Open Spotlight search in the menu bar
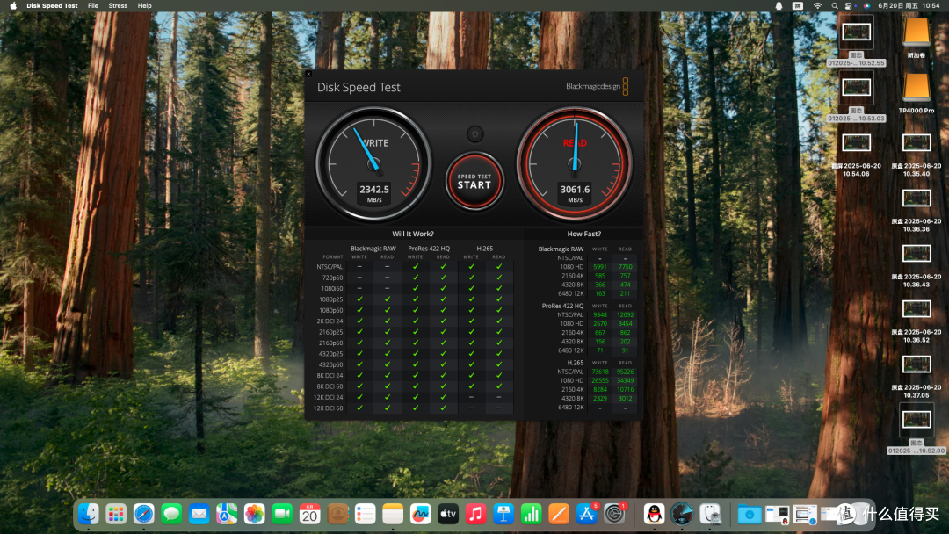 835,5
